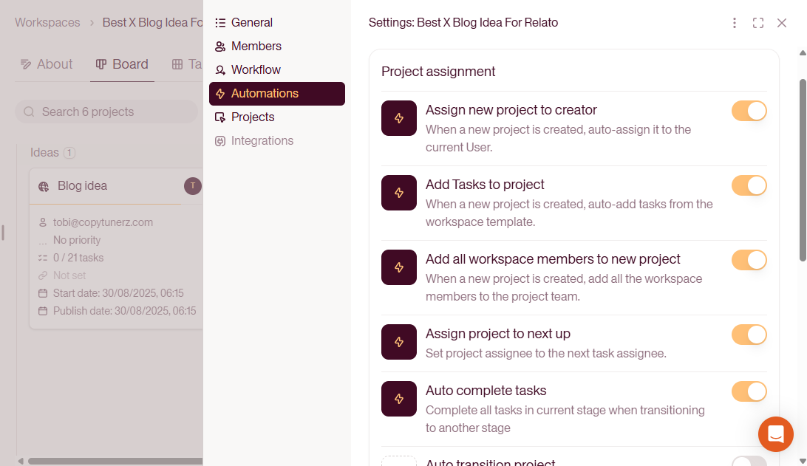Open the orange chat support bubble
The height and width of the screenshot is (466, 807).
(776, 434)
